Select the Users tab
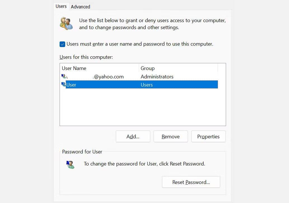The width and height of the screenshot is (289, 203). tap(61, 6)
